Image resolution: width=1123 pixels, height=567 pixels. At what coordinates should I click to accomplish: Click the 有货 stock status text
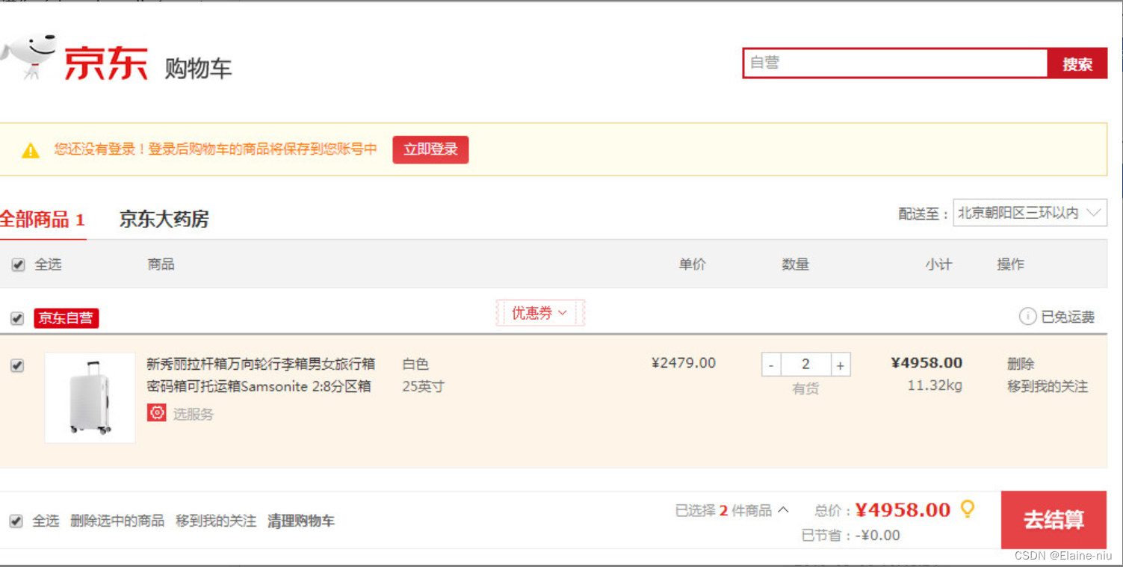(805, 389)
